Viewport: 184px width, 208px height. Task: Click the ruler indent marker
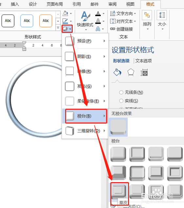click(24, 46)
